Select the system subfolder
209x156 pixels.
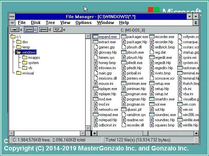pyautogui.click(x=30, y=63)
